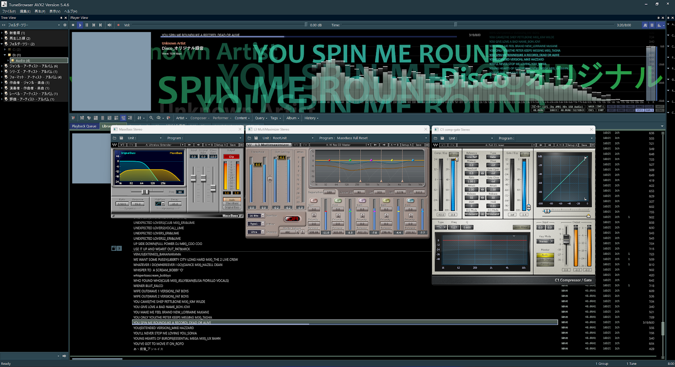Select Passive monitor mode in C1
The width and height of the screenshot is (675, 367).
545,264
